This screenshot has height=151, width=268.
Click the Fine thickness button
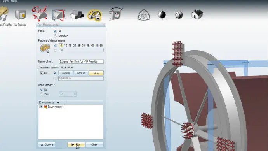pyautogui.click(x=96, y=73)
